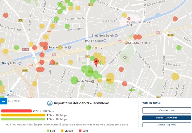The width and height of the screenshot is (192, 133).
Task: Click the red 26% download speed bar
Action: (x=16, y=111)
